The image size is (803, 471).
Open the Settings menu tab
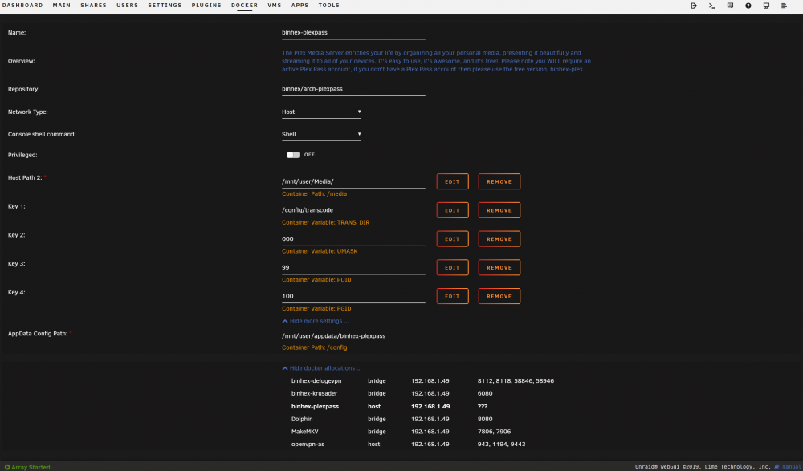(x=165, y=5)
